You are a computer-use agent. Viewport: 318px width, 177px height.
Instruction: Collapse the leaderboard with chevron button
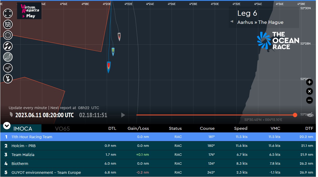tap(7, 126)
